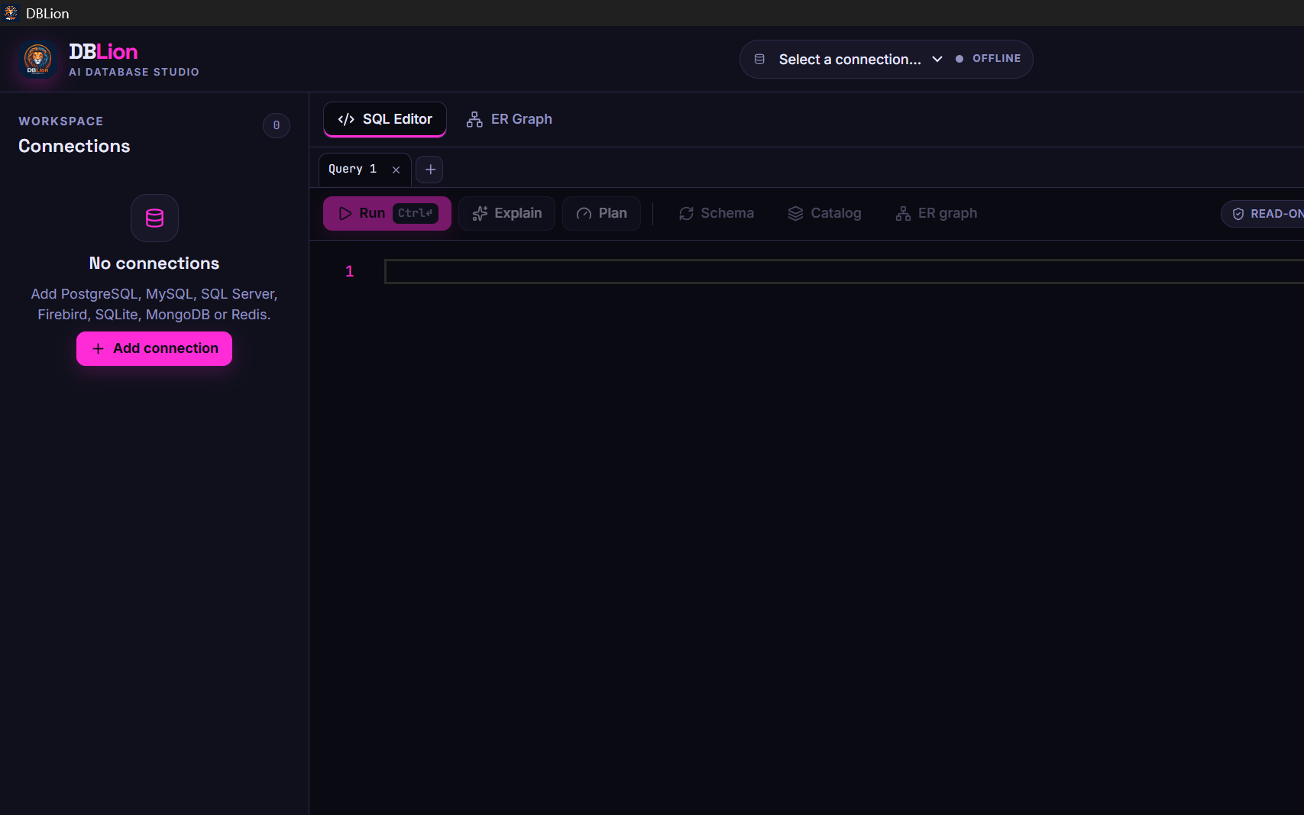
Task: Click into the SQL editor line 1
Action: click(844, 271)
